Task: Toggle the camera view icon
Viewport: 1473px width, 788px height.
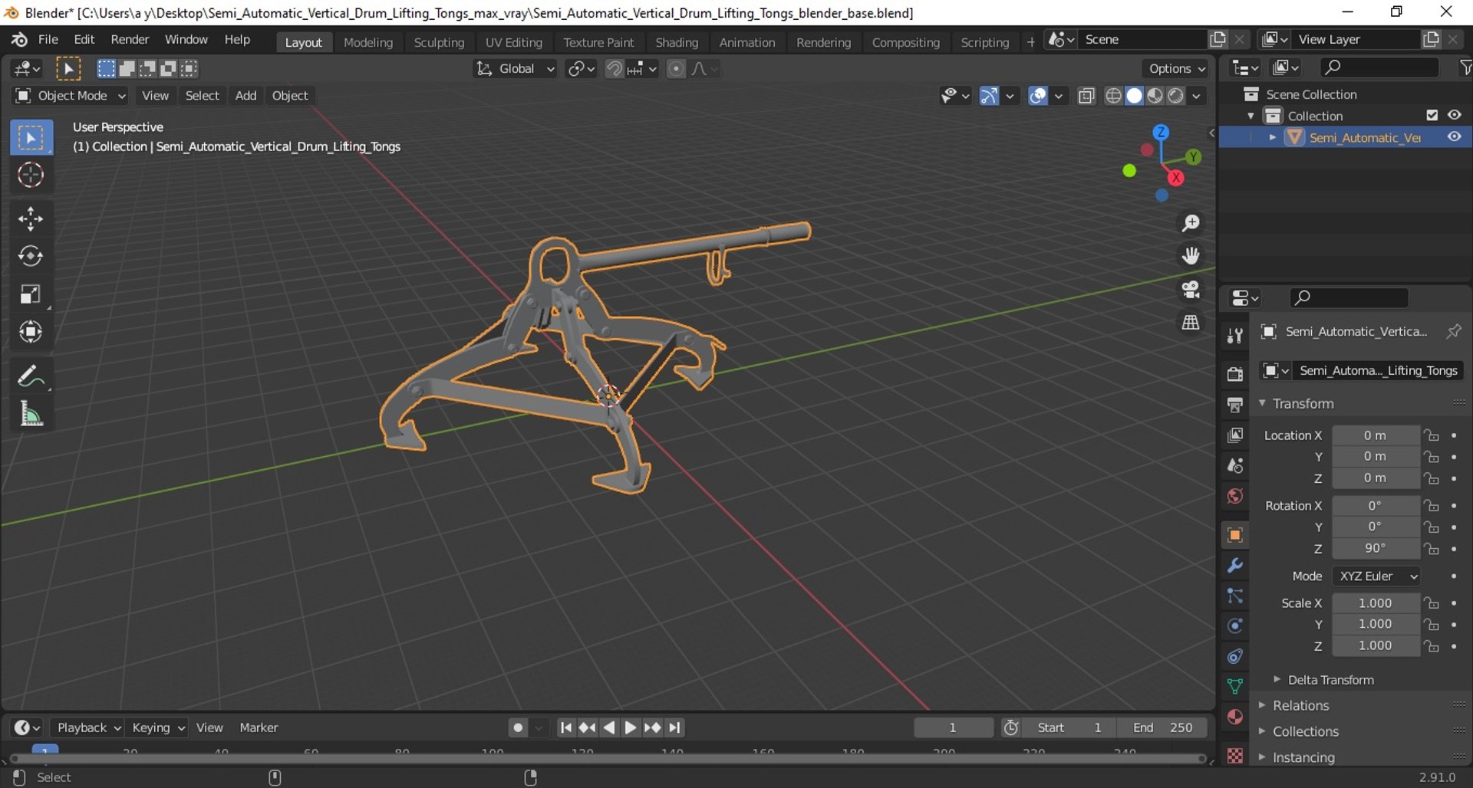Action: point(1191,290)
